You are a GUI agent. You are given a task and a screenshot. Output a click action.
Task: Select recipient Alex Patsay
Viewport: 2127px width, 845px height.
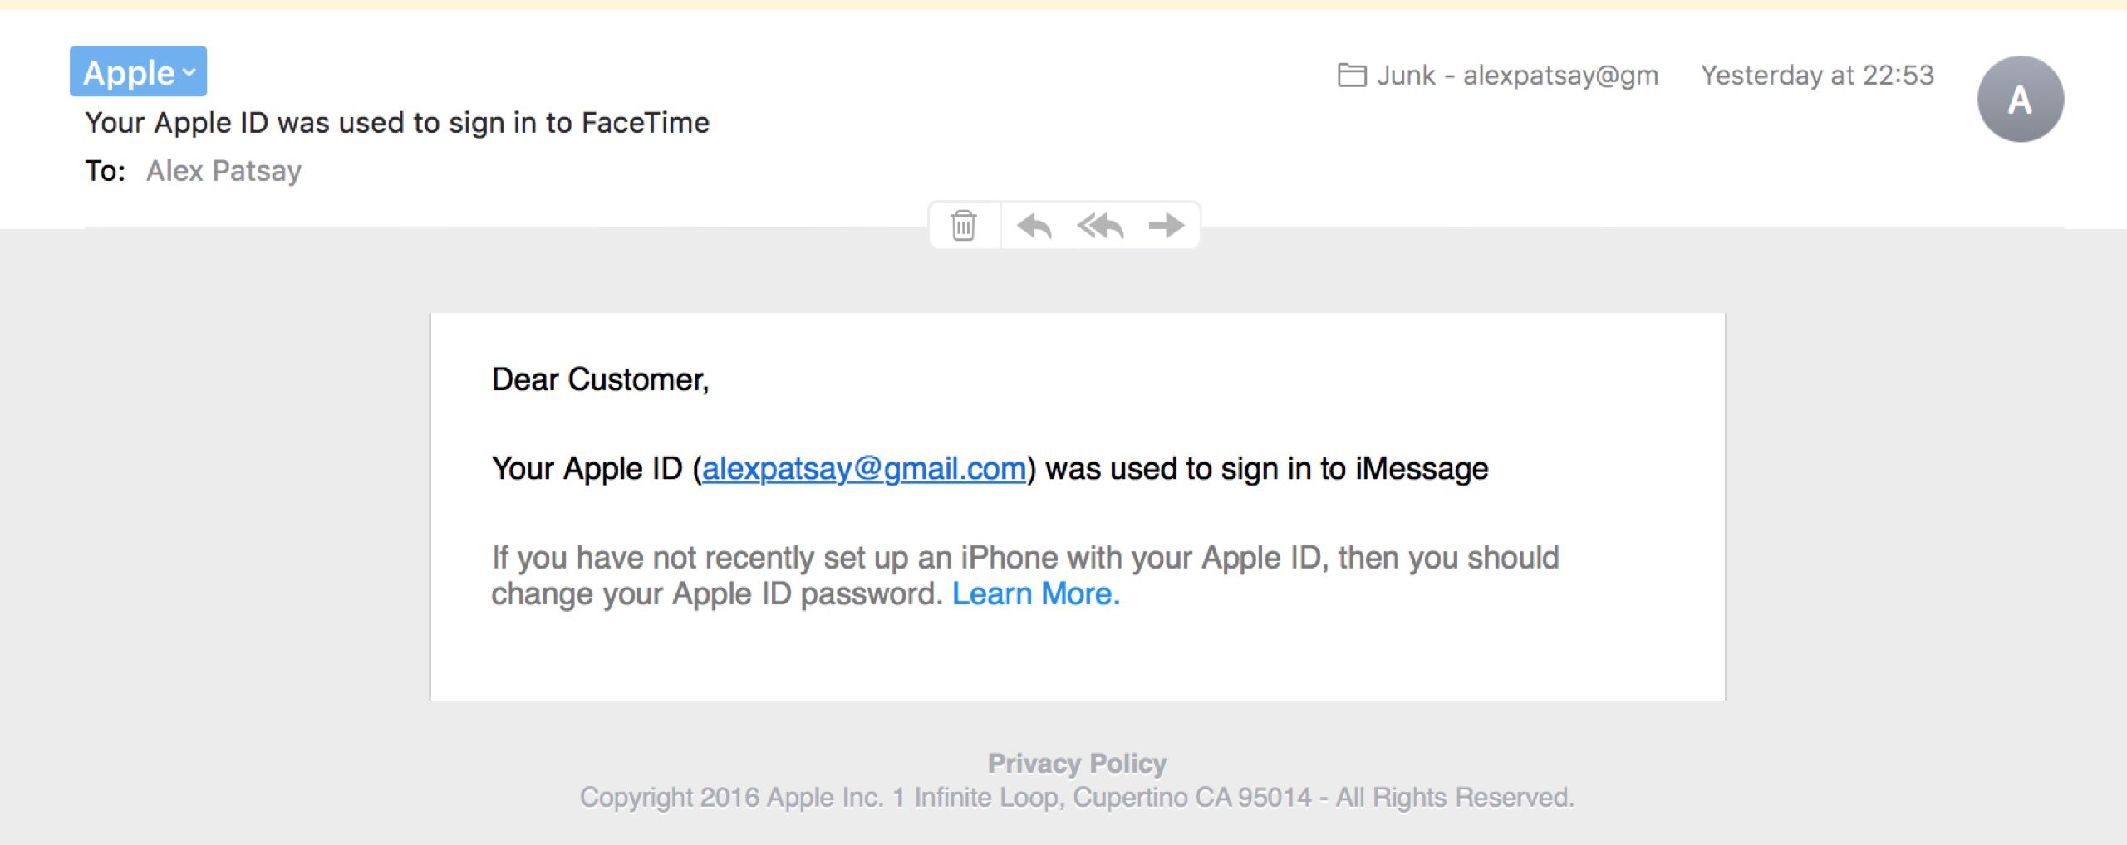coord(224,171)
